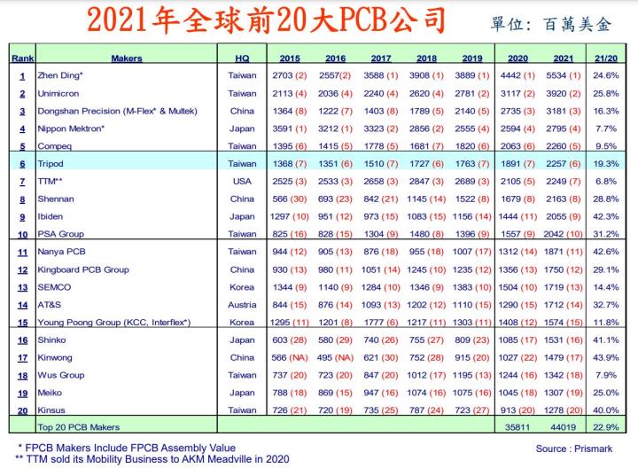638x468 pixels.
Task: Click Wus Group 2019 value 1195 (13)
Action: pos(472,375)
